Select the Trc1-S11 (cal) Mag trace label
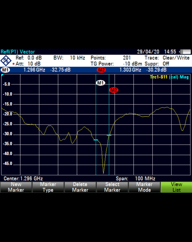This screenshot has height=242, width=192. (x=169, y=77)
